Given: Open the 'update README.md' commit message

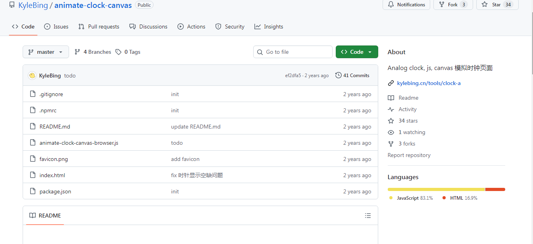Looking at the screenshot, I should click(x=196, y=127).
